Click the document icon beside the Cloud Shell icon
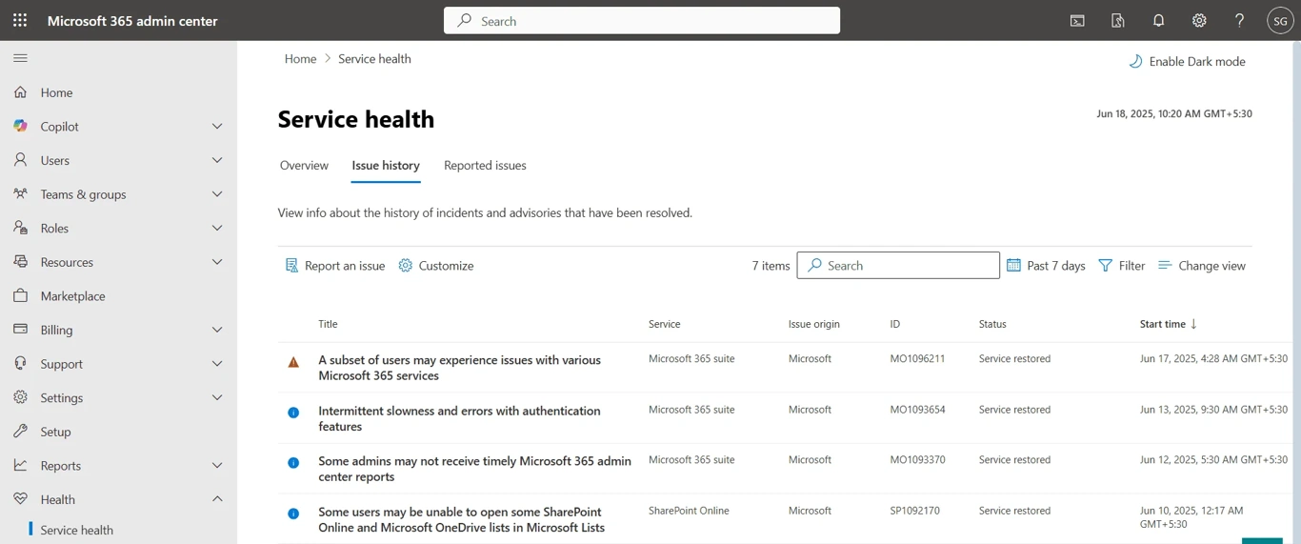 pos(1118,20)
